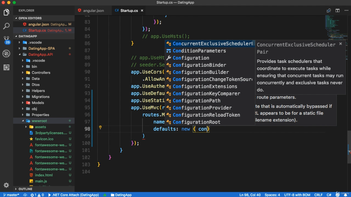This screenshot has width=351, height=197.
Task: Open 3rdpartylicenses file
Action: (x=44, y=133)
